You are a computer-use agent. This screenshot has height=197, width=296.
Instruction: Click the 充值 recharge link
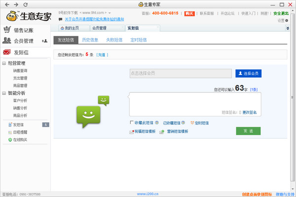102,55
